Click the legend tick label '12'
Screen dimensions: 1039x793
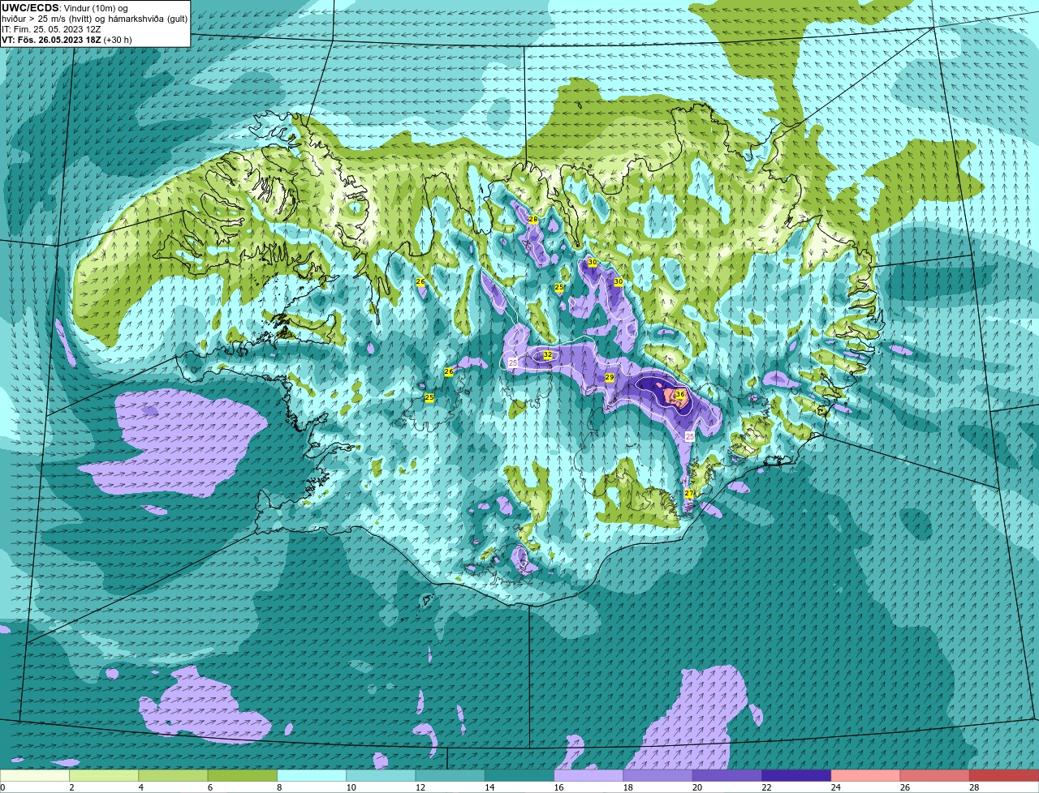(x=420, y=787)
